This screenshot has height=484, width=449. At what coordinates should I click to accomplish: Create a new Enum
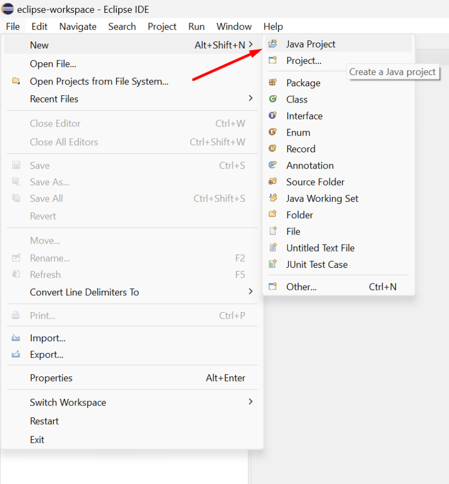pyautogui.click(x=338, y=132)
